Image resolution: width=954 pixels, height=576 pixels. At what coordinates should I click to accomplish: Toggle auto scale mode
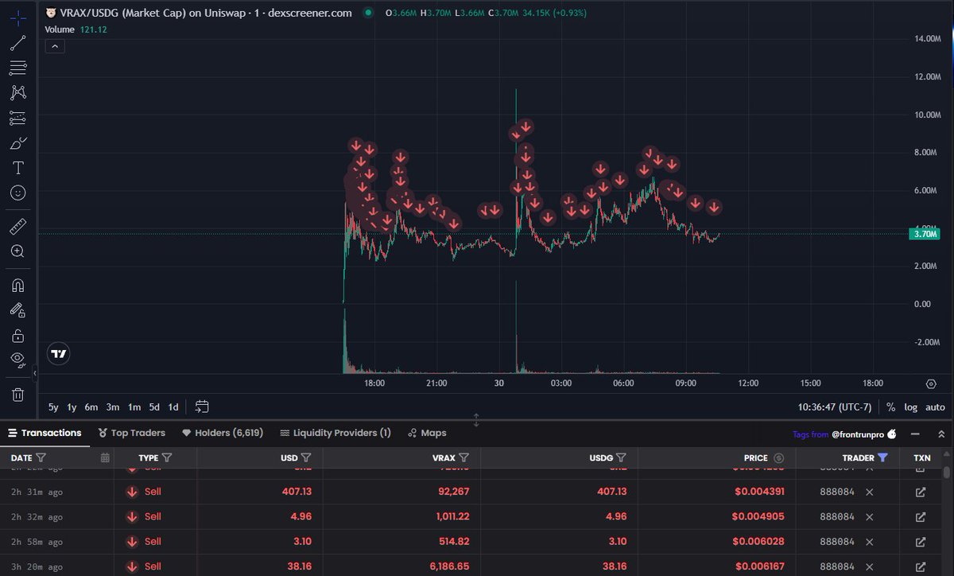936,407
